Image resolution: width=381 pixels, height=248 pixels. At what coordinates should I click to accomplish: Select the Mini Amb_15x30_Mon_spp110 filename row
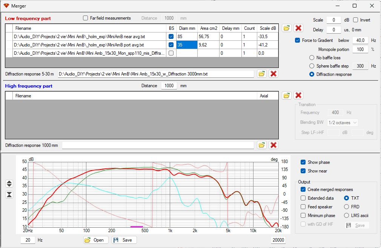coord(89,53)
